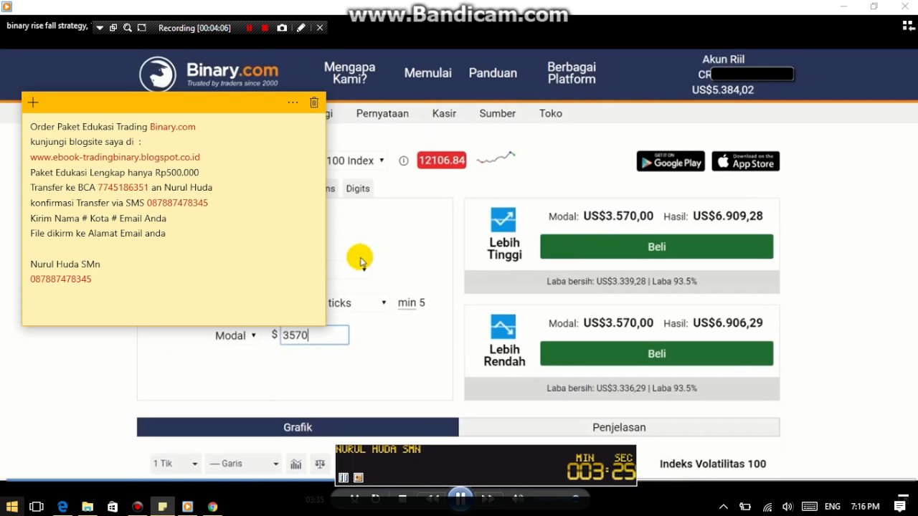Viewport: 918px width, 516px height.
Task: Switch to the Grafik tab
Action: 298,427
